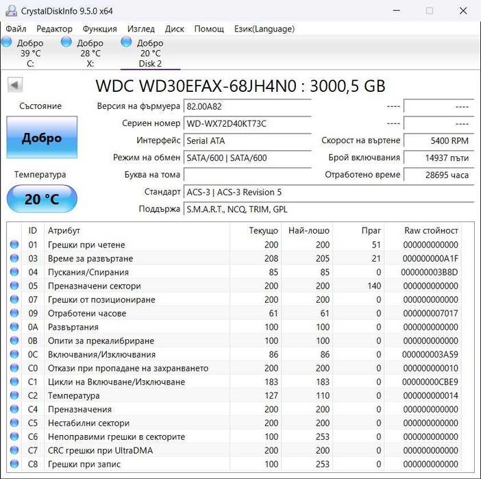Click status dot for attribute C2
Screen dimensions: 481x479
(x=14, y=395)
